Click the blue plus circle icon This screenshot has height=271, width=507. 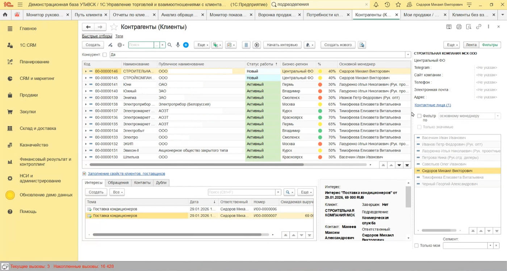tap(186, 45)
